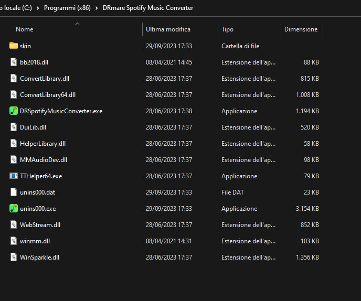
Task: Sort by Ultima modifica column header
Action: tap(168, 29)
